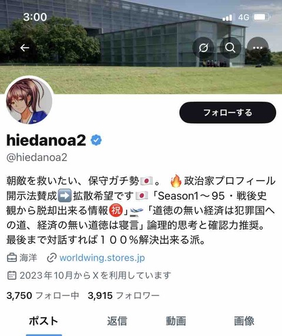
Task: Tap the signal strength bars icon
Action: click(227, 18)
